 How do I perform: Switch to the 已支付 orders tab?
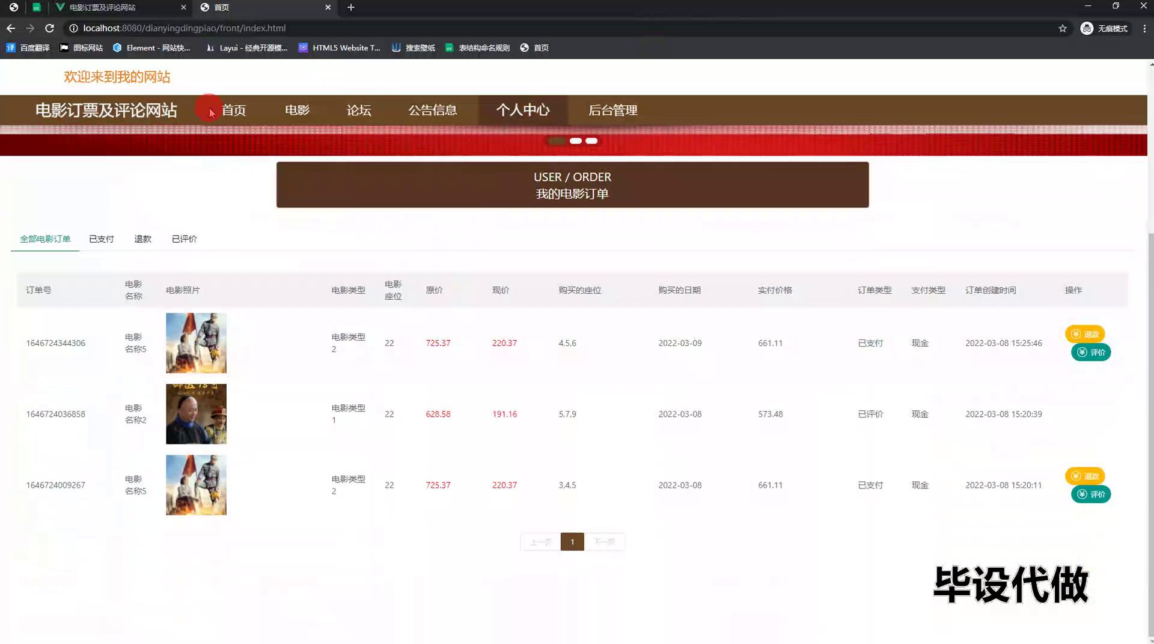101,239
